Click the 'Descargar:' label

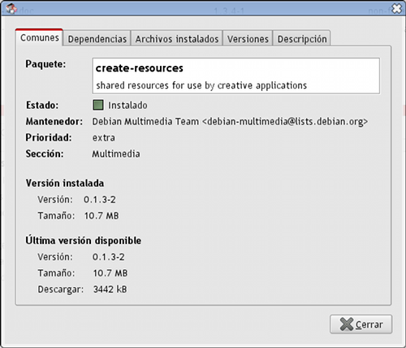[x=61, y=289]
